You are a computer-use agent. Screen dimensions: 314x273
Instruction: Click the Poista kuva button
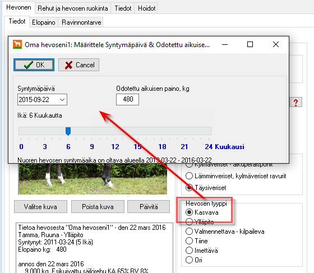tap(98, 206)
